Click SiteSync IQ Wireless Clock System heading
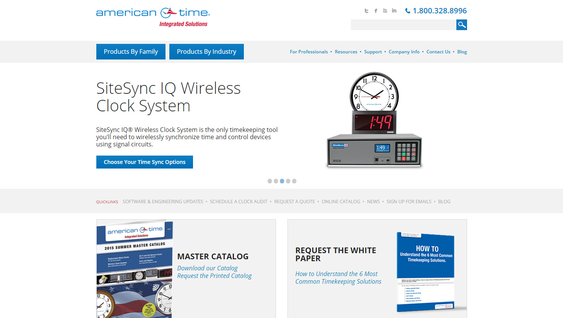This screenshot has width=563, height=318. click(x=169, y=97)
